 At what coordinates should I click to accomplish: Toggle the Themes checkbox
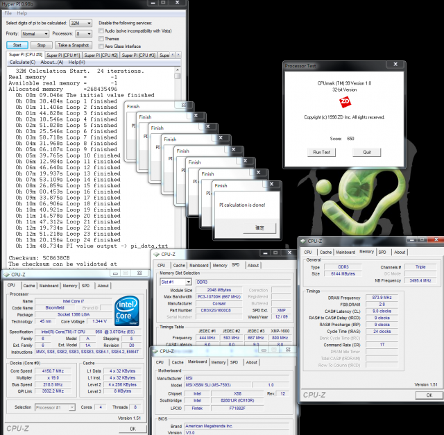pos(101,39)
